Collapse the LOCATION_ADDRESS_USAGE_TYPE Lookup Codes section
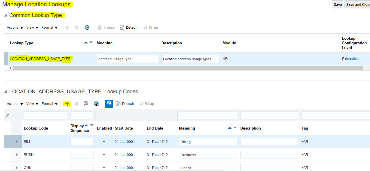Viewport: 370px width, 171px height. click(5, 91)
